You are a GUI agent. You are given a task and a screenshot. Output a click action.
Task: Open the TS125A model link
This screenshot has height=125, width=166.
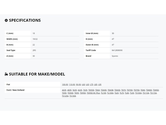[x=65, y=96]
